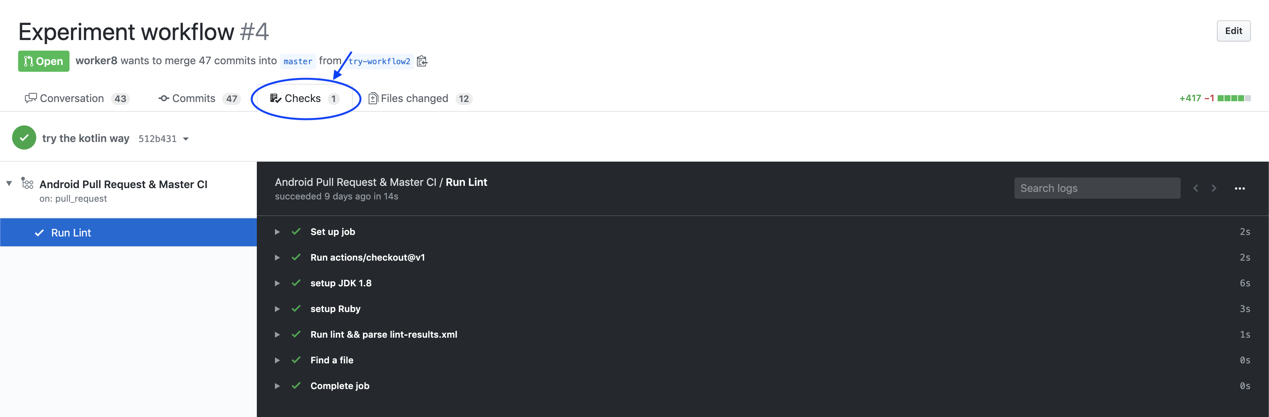
Task: Expand the Set up job step
Action: point(277,232)
